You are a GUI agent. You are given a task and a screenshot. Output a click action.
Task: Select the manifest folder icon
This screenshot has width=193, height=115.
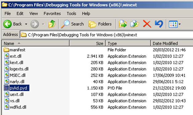click(6, 50)
